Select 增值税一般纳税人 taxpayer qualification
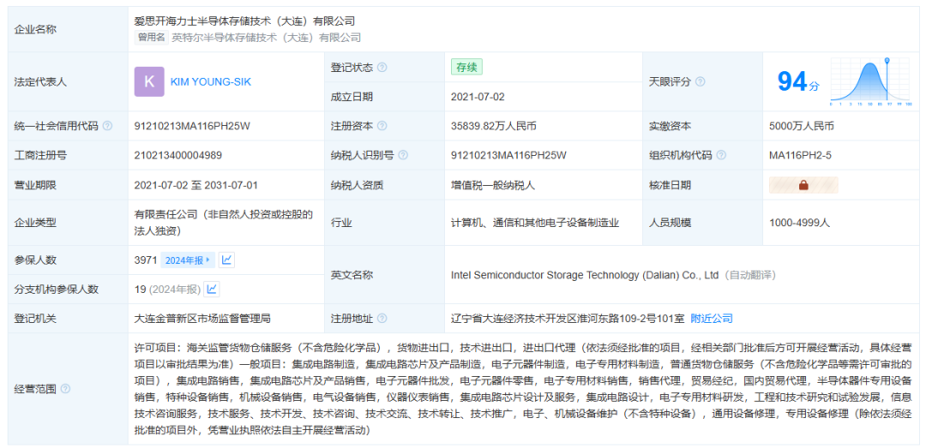Image resolution: width=926 pixels, height=448 pixels. pyautogui.click(x=492, y=185)
